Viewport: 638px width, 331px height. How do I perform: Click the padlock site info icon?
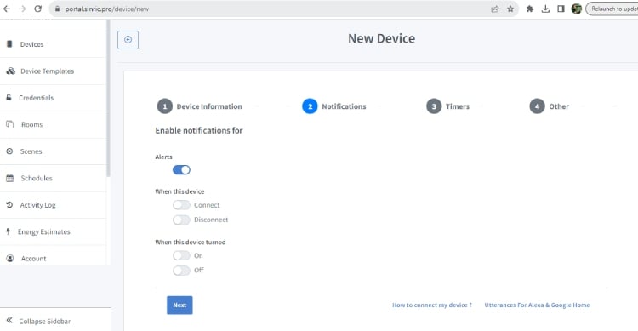click(57, 9)
